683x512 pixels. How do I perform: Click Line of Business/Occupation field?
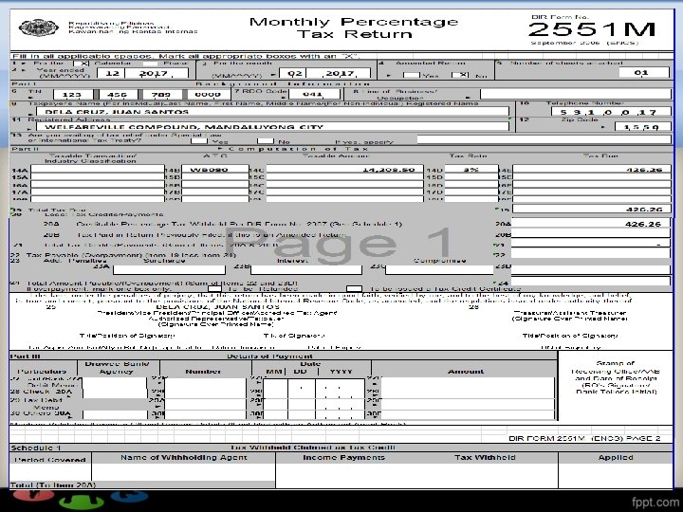[x=576, y=94]
